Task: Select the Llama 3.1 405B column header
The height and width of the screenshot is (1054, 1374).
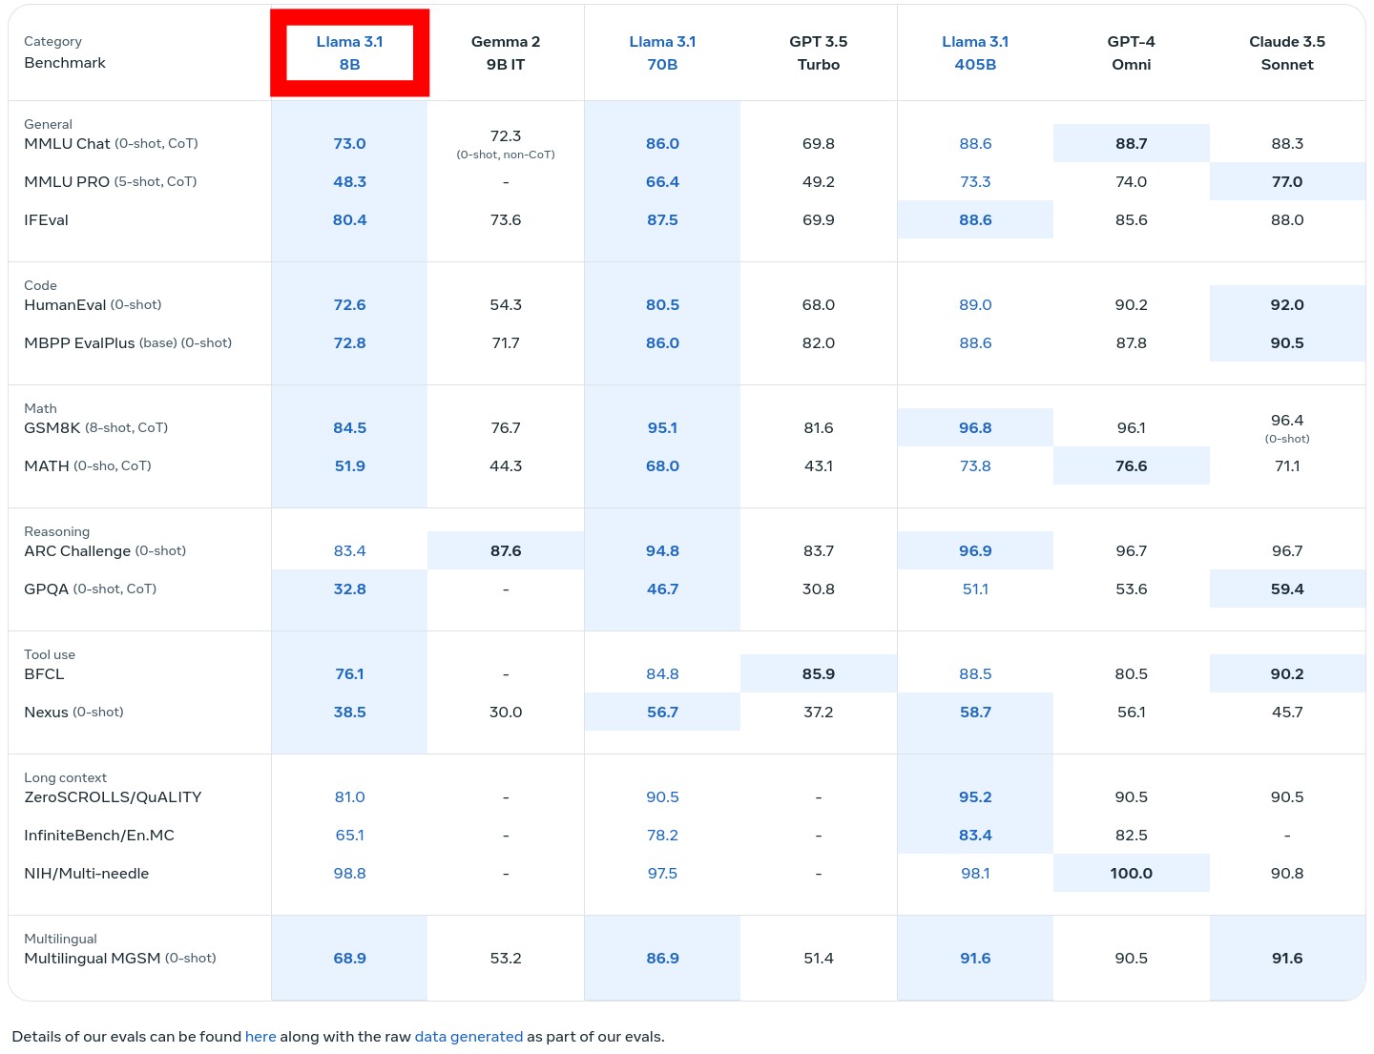Action: click(975, 53)
